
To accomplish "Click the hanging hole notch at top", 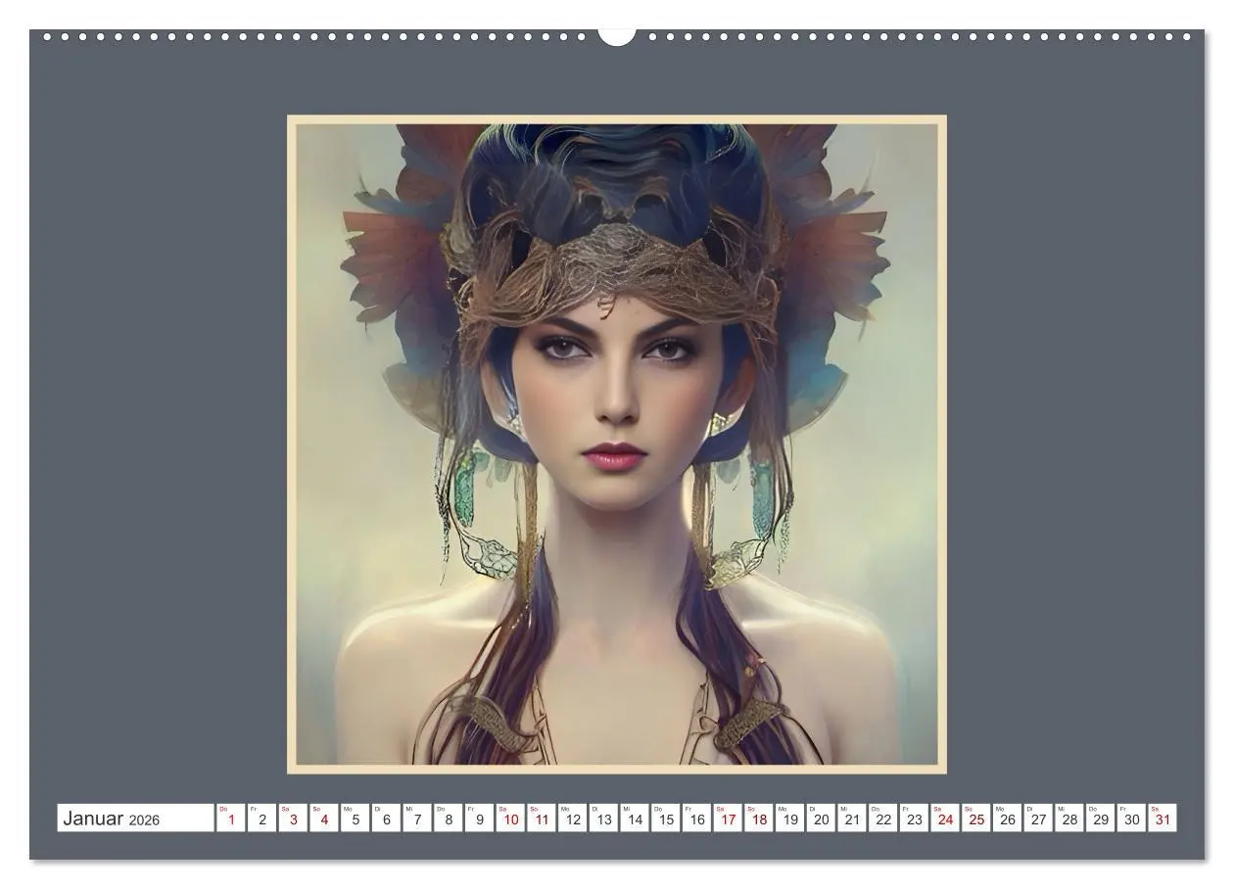I will [616, 37].
